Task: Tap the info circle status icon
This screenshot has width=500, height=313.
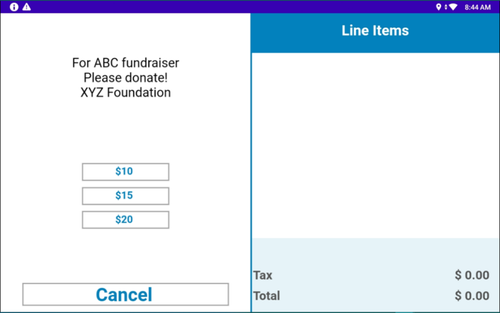Action: (14, 7)
